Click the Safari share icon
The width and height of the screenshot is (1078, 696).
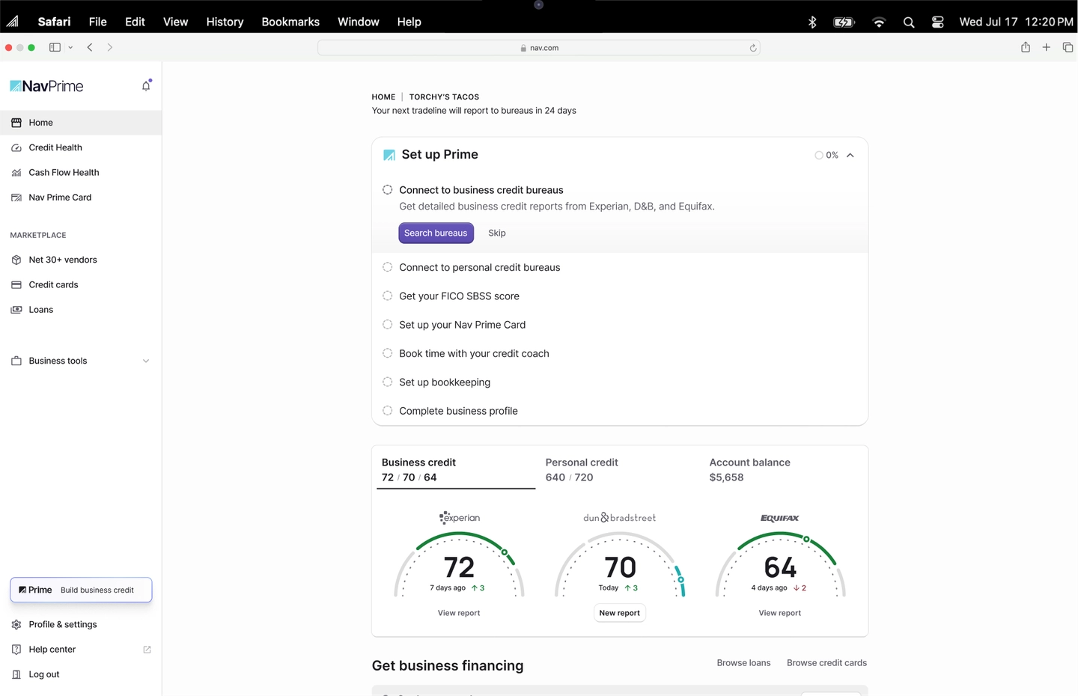point(1025,47)
